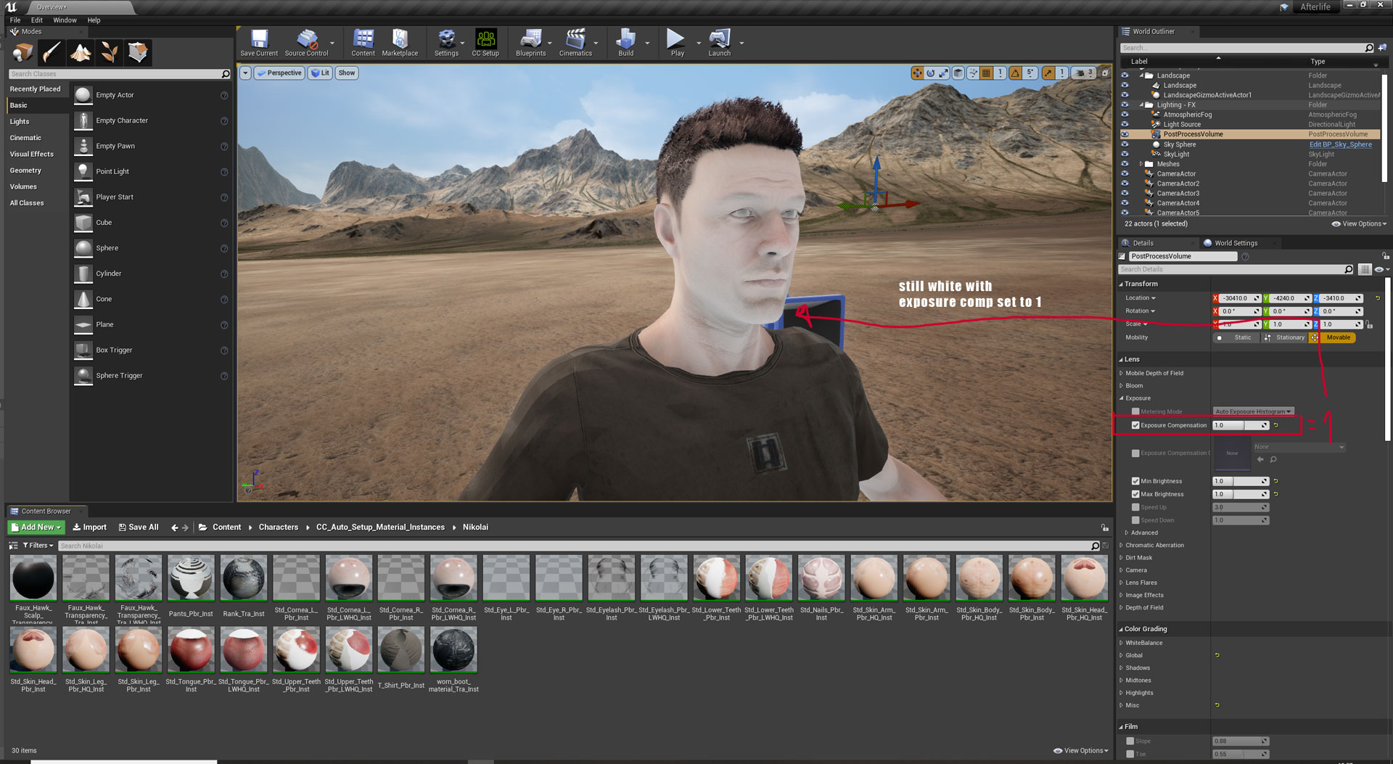The image size is (1393, 764).
Task: Click the Exposure Compensation value slider
Action: 1241,425
